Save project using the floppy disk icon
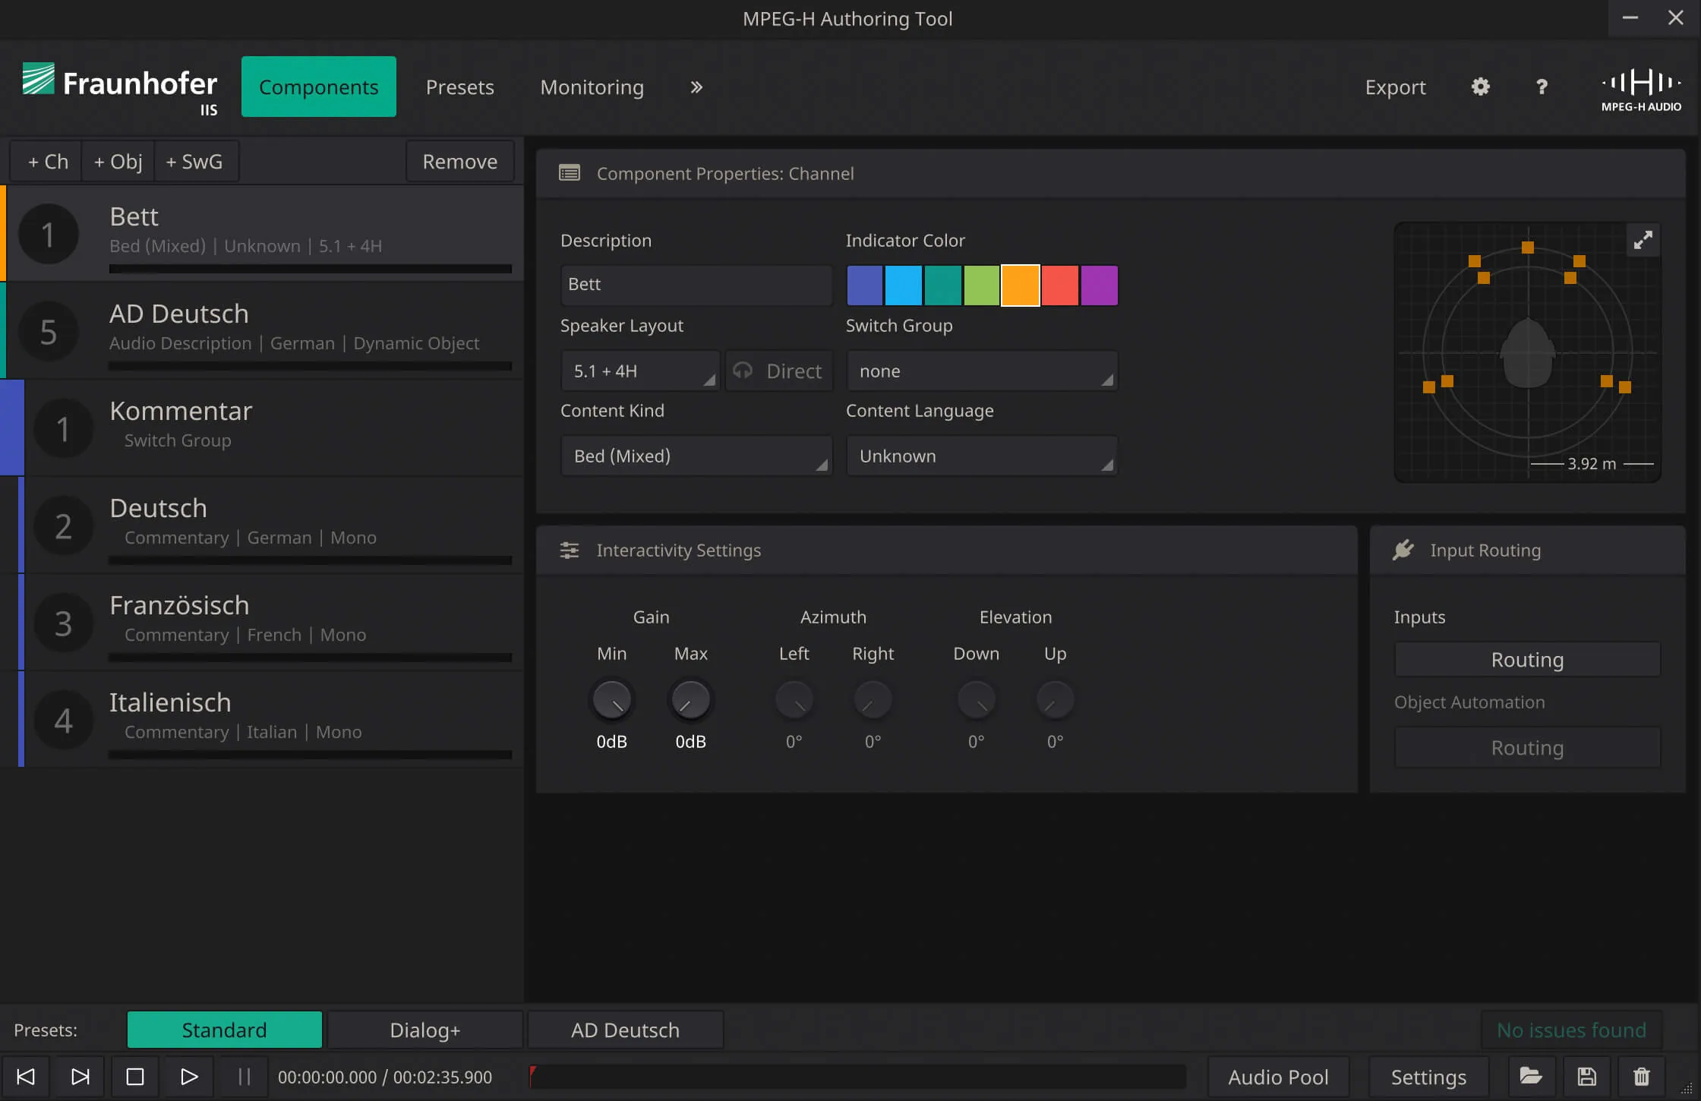Screen dimensions: 1701x1101 pyautogui.click(x=1586, y=1076)
